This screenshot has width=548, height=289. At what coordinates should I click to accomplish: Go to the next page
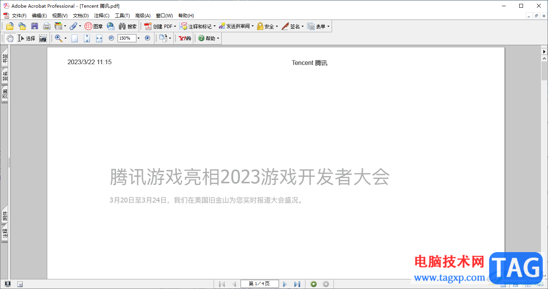point(285,284)
